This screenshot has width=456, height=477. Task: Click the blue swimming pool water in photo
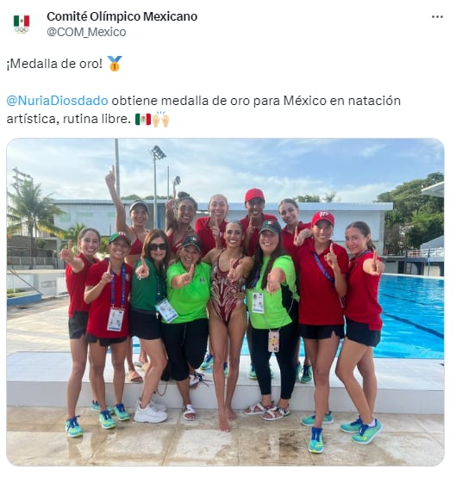[409, 316]
